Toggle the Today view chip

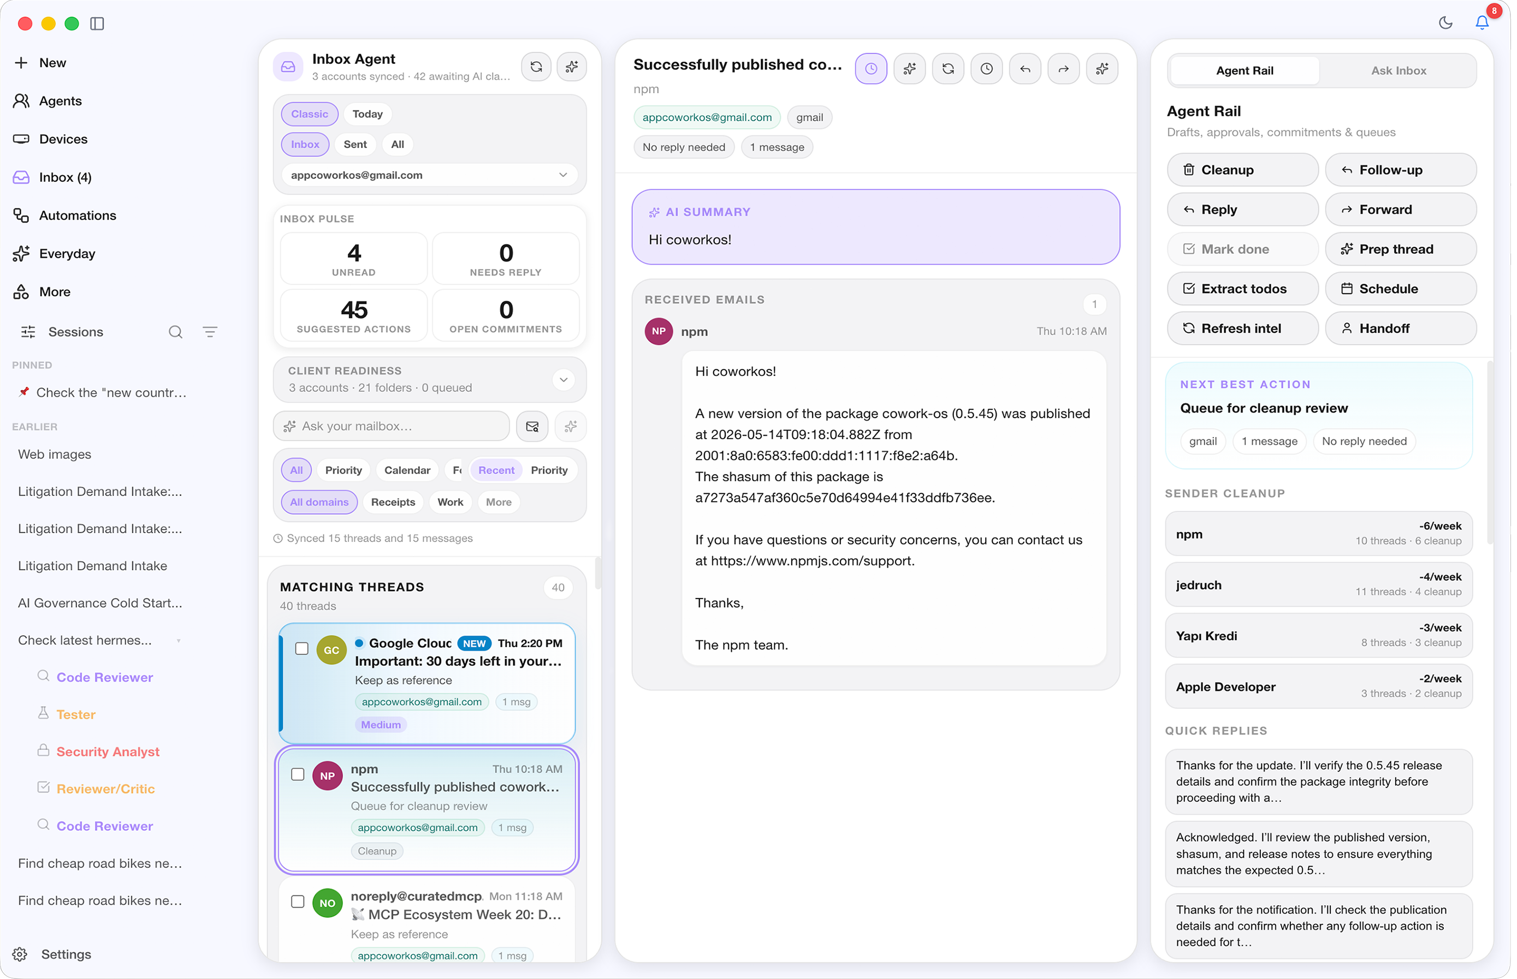click(x=368, y=114)
